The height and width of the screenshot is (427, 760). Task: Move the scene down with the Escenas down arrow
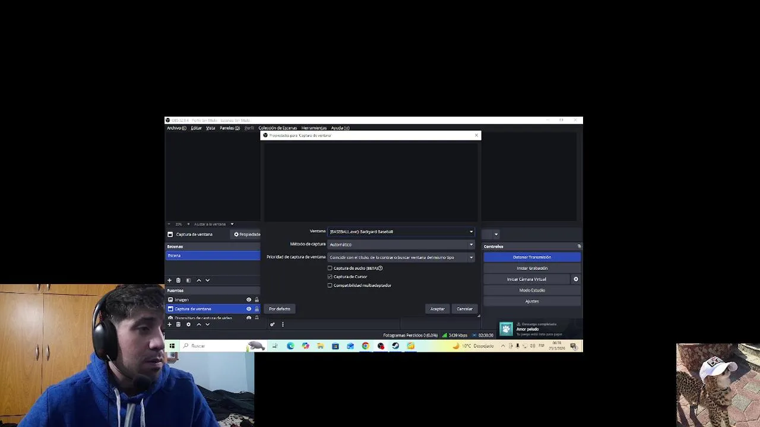click(x=207, y=280)
